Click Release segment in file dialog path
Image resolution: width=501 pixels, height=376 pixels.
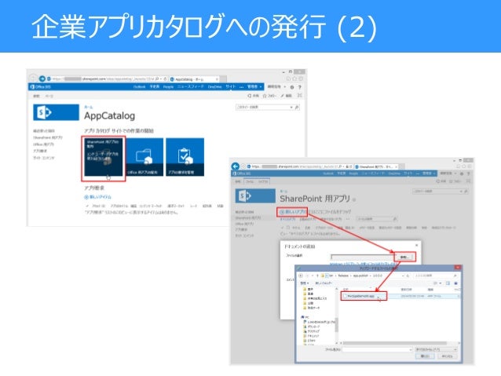pos(343,276)
